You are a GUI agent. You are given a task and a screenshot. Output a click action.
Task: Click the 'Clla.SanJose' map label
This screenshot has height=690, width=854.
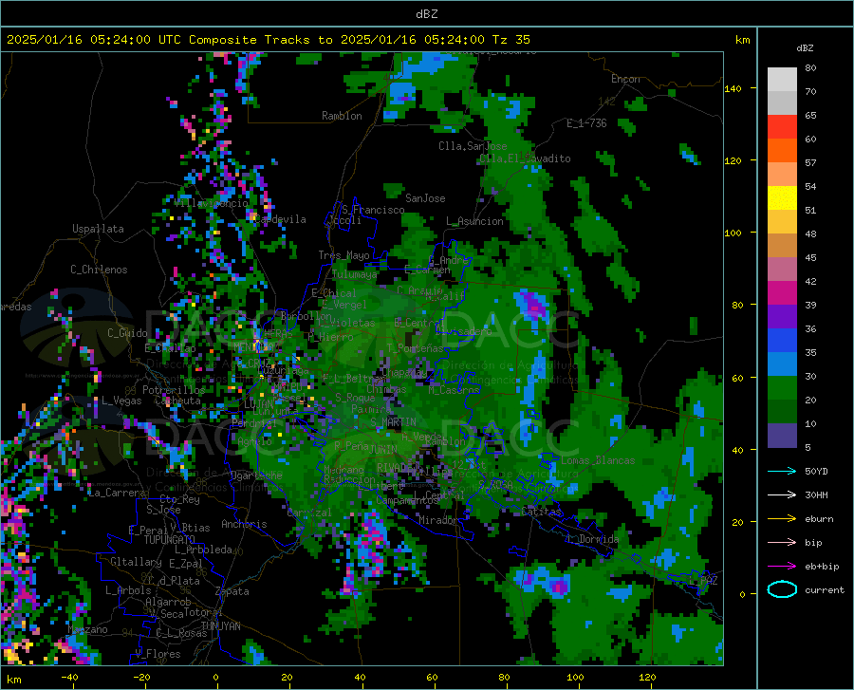tap(473, 146)
